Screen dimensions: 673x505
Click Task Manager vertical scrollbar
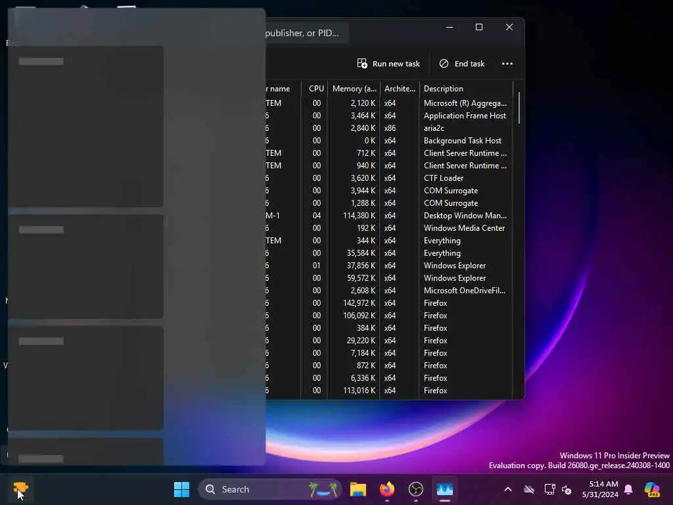(x=519, y=108)
